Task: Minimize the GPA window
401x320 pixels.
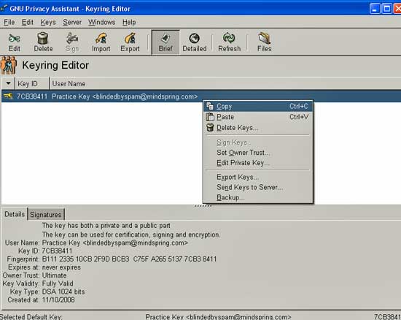Action: coord(375,9)
